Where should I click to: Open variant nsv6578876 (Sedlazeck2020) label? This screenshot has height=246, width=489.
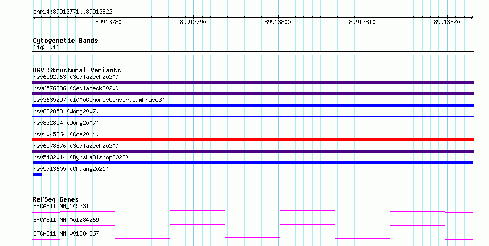pos(76,146)
